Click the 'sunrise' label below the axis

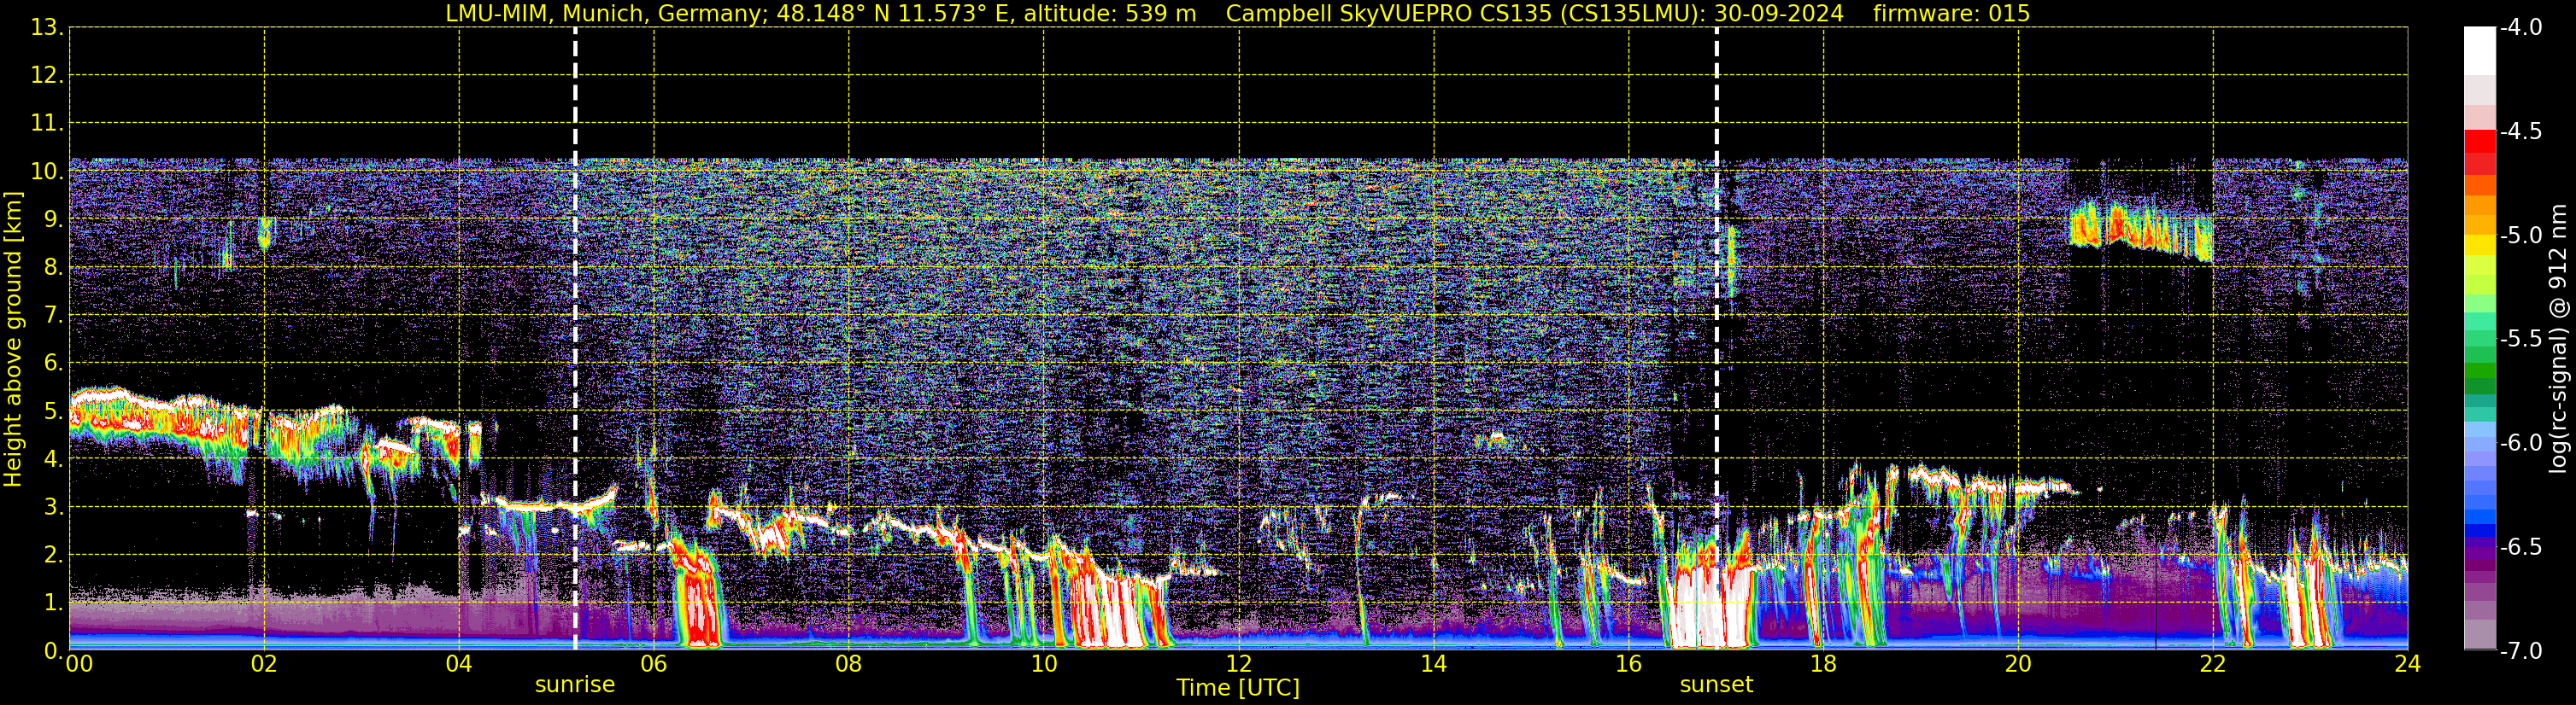(x=575, y=685)
